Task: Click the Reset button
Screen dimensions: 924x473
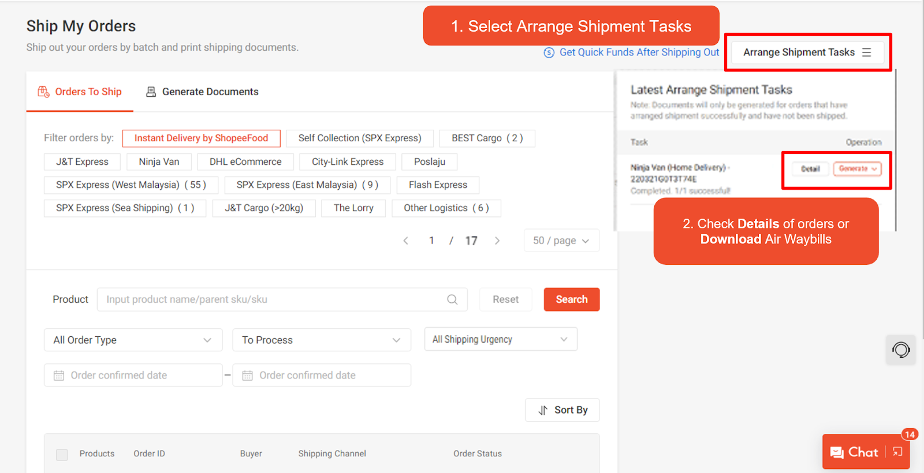Action: 505,299
